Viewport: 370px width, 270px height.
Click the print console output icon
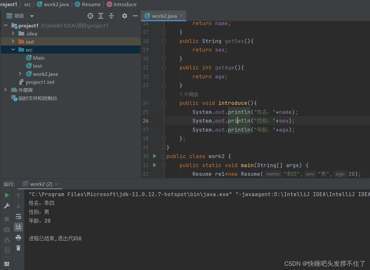18,237
